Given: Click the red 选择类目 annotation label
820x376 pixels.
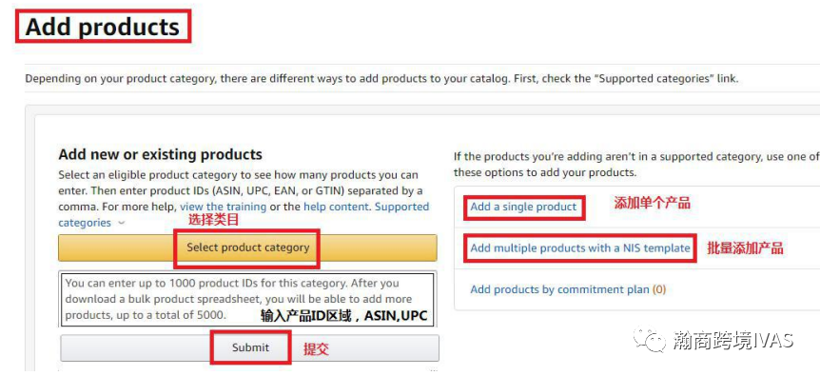Looking at the screenshot, I should click(x=213, y=220).
